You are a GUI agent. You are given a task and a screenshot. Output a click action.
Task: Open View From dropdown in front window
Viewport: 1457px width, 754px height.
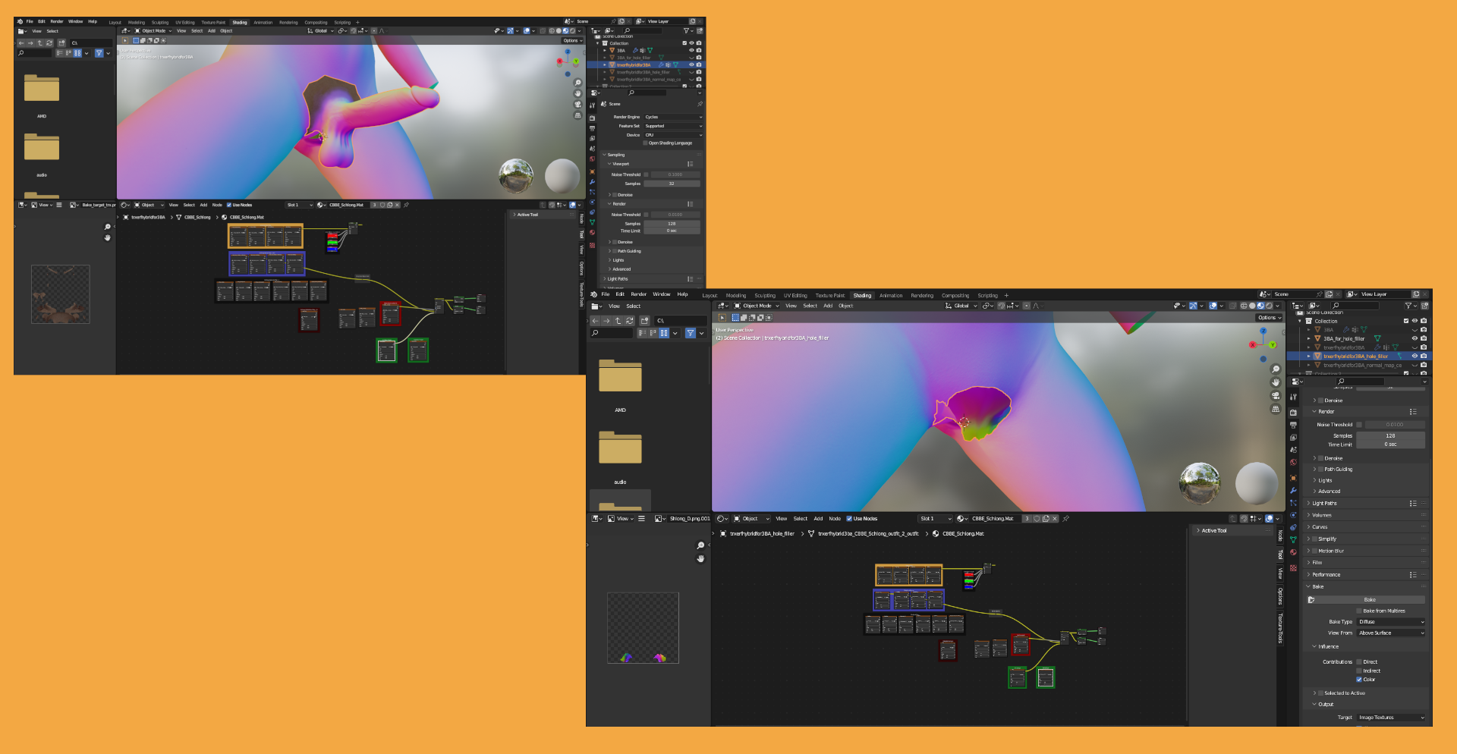[x=1391, y=633]
